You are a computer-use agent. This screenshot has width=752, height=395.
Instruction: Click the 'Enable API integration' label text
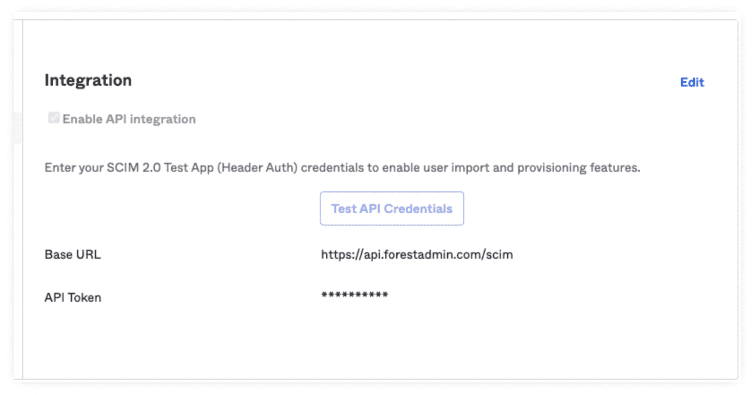129,119
